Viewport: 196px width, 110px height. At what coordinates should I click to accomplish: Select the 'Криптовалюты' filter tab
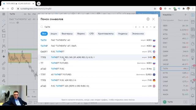[x=106, y=34]
